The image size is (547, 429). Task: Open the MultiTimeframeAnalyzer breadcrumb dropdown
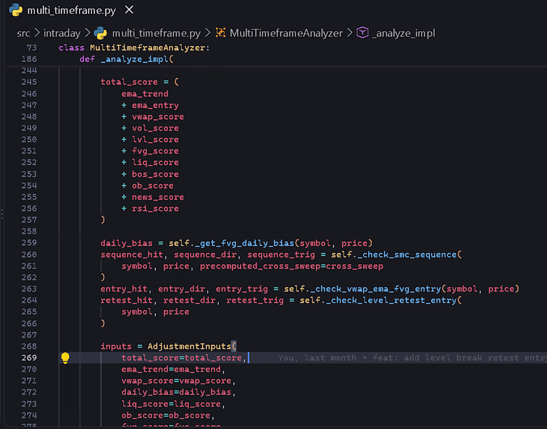coord(286,33)
